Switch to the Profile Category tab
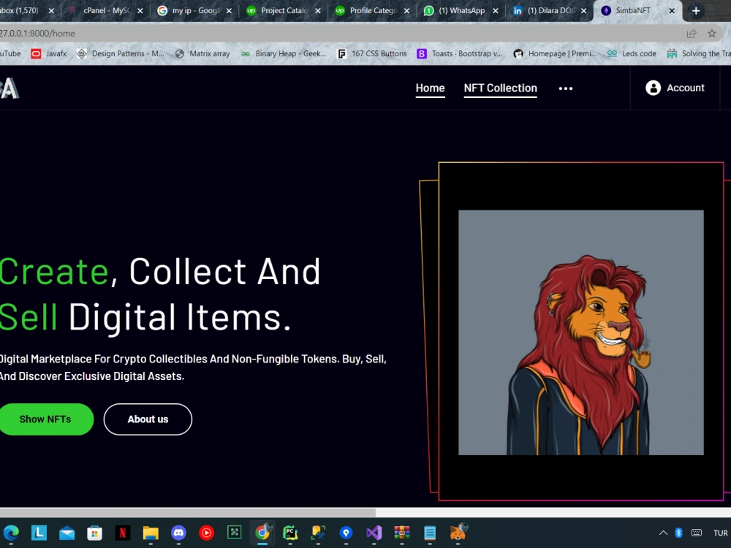Viewport: 731px width, 548px height. coord(373,10)
